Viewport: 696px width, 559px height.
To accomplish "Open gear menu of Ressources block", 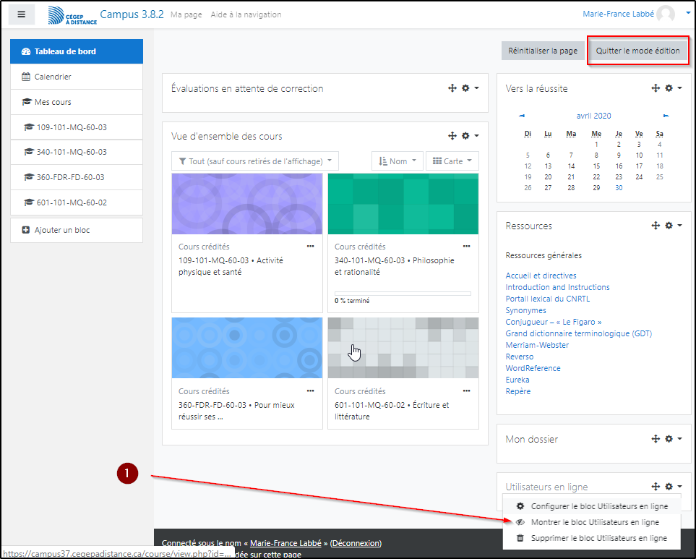I will [672, 226].
